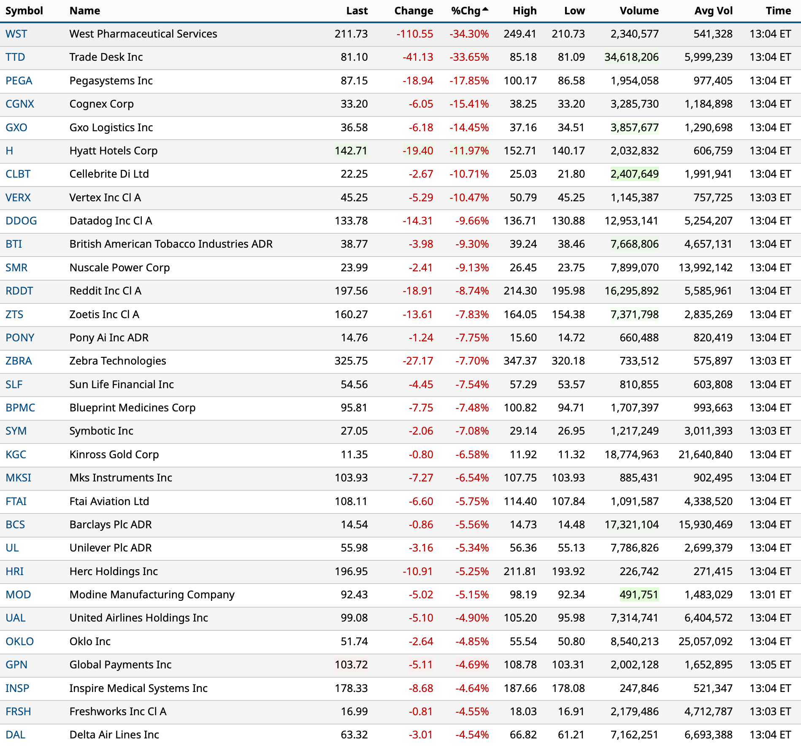Sort by the Last price header
801x746 pixels.
pos(357,11)
